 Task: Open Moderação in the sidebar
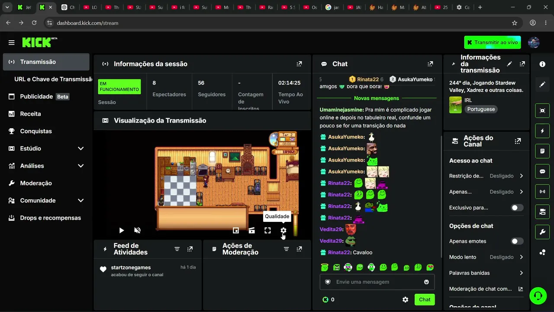[x=46, y=183]
